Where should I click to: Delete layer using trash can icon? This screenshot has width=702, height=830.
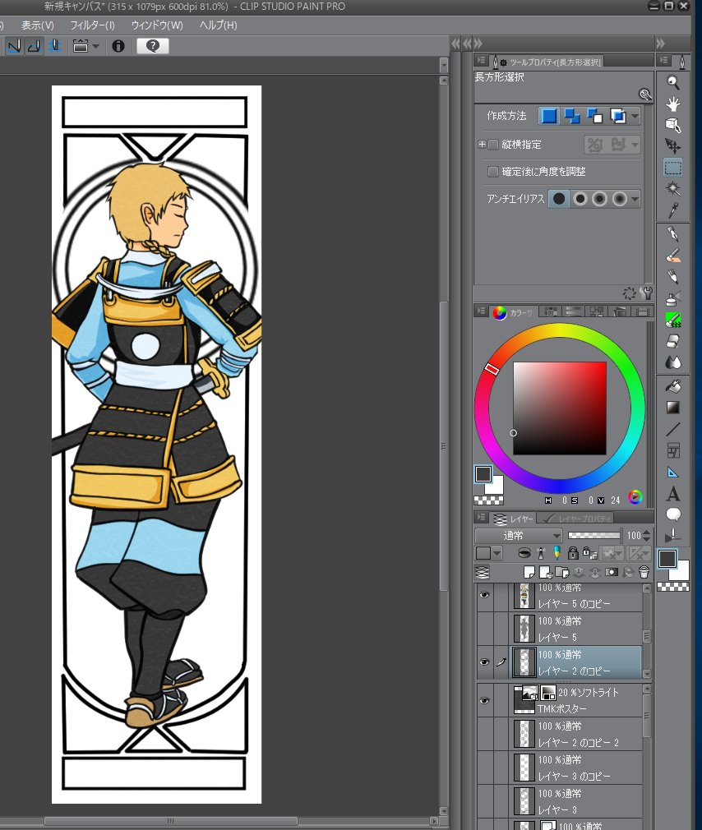644,572
